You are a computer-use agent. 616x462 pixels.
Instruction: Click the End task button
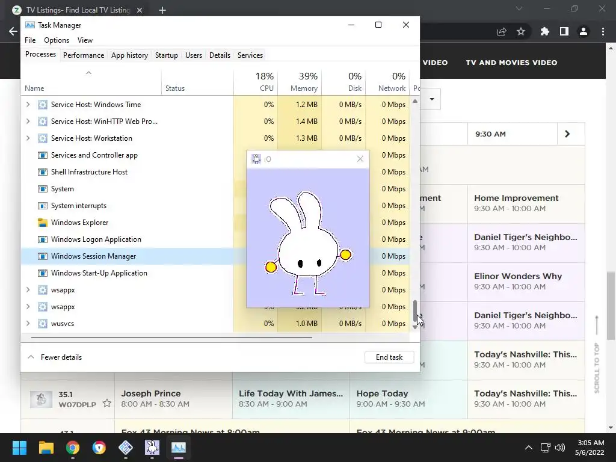[x=389, y=357]
